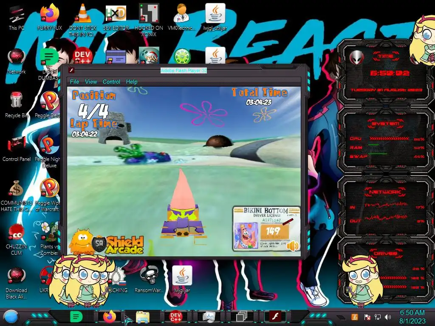The height and width of the screenshot is (326, 435).
Task: Open the system monitor taskbar icon
Action: [209, 317]
